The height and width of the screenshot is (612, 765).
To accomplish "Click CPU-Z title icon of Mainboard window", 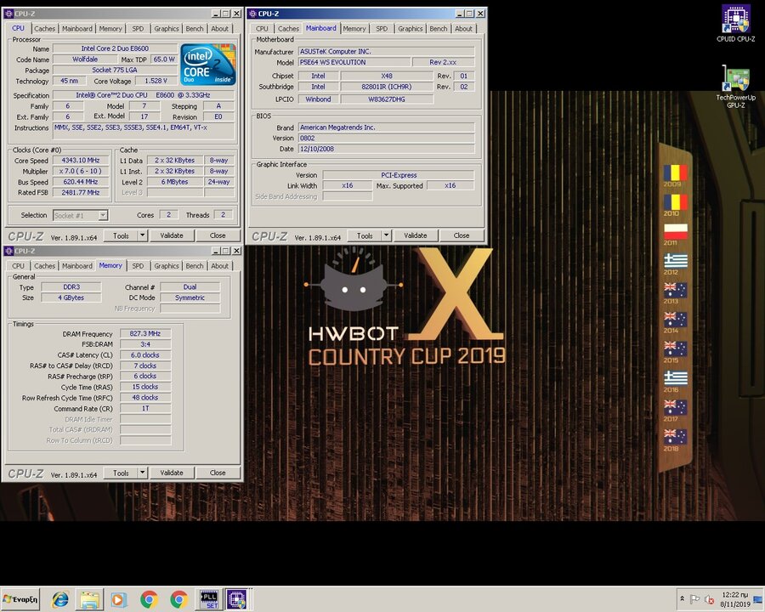I will pyautogui.click(x=252, y=14).
